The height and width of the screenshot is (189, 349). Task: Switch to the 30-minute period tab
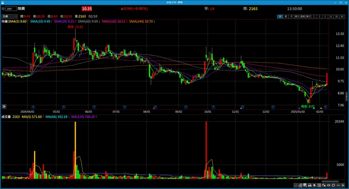tap(336, 16)
